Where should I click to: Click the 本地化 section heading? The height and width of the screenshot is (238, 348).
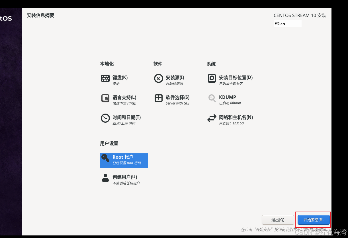107,64
